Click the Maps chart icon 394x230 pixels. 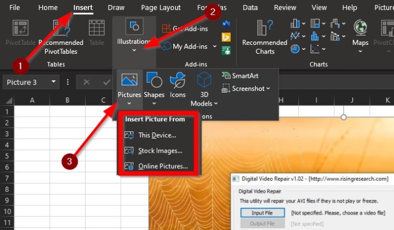tap(360, 36)
